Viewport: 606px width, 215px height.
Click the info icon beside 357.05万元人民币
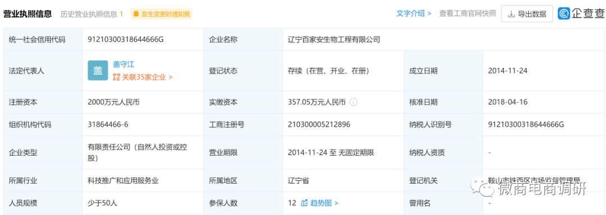tap(353, 102)
